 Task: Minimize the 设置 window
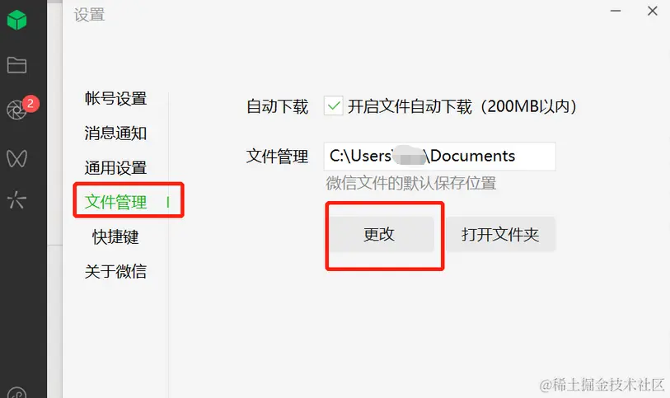point(616,11)
